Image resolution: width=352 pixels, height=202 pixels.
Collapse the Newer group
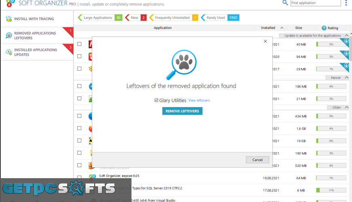[347, 78]
